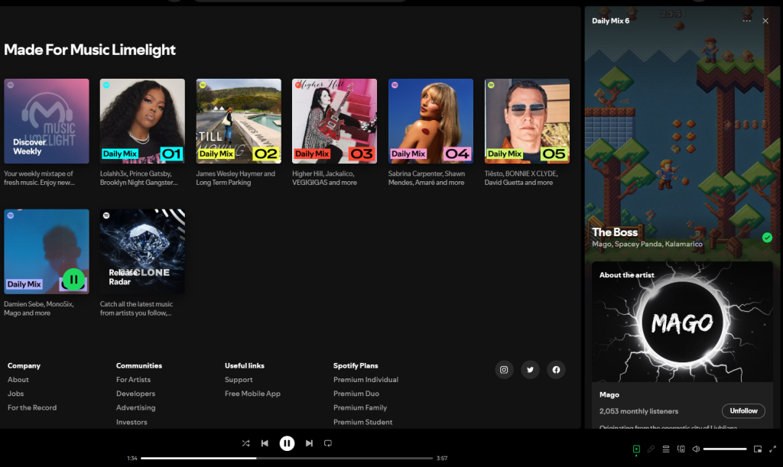
Task: Open more options in Daily Mix 6 panel
Action: (x=746, y=21)
